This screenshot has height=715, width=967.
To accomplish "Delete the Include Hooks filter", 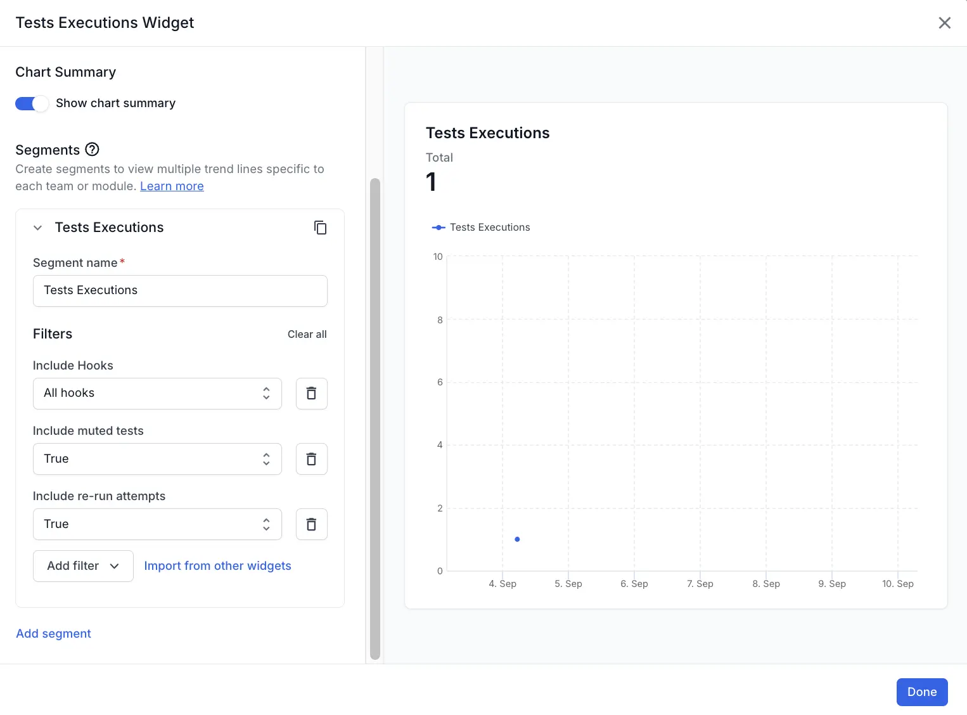I will (x=311, y=394).
